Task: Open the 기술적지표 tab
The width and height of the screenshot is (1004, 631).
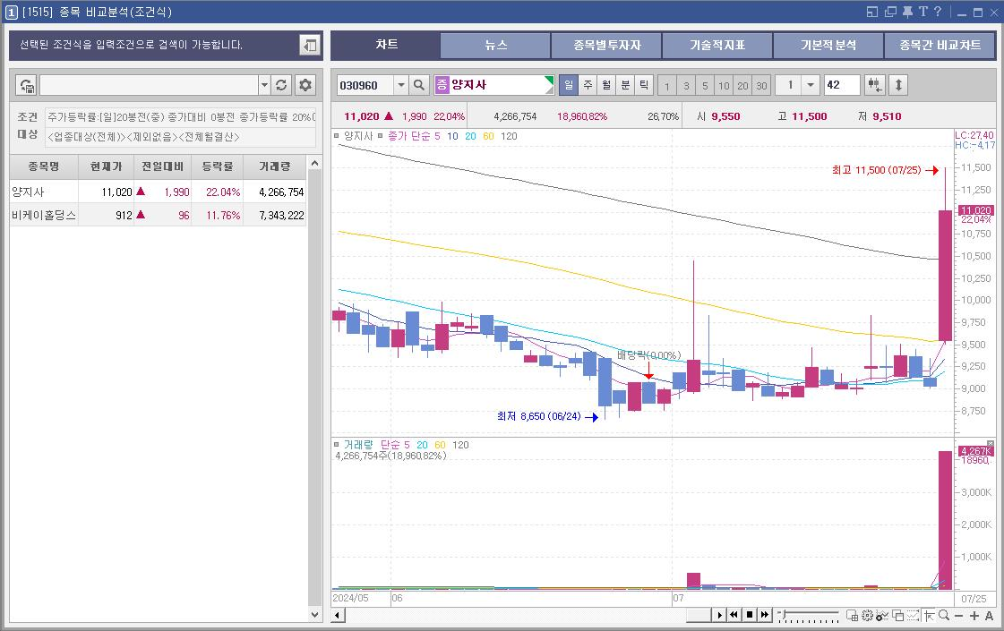Action: (x=717, y=46)
